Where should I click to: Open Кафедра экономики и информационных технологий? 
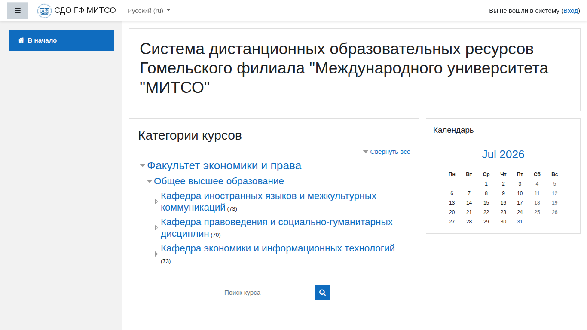[x=278, y=248]
